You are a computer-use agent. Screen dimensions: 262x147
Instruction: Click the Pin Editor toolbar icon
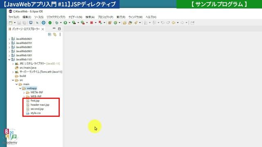[x=192, y=23]
